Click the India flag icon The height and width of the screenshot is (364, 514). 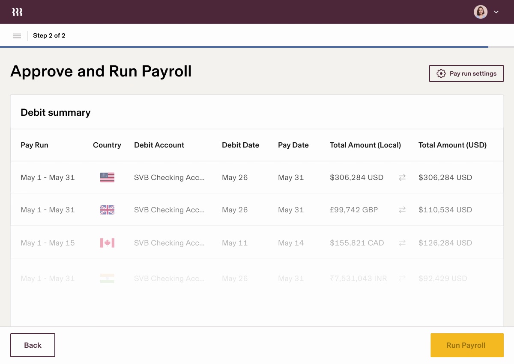tap(107, 279)
